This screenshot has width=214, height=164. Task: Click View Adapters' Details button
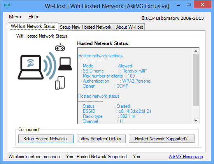tap(101, 139)
